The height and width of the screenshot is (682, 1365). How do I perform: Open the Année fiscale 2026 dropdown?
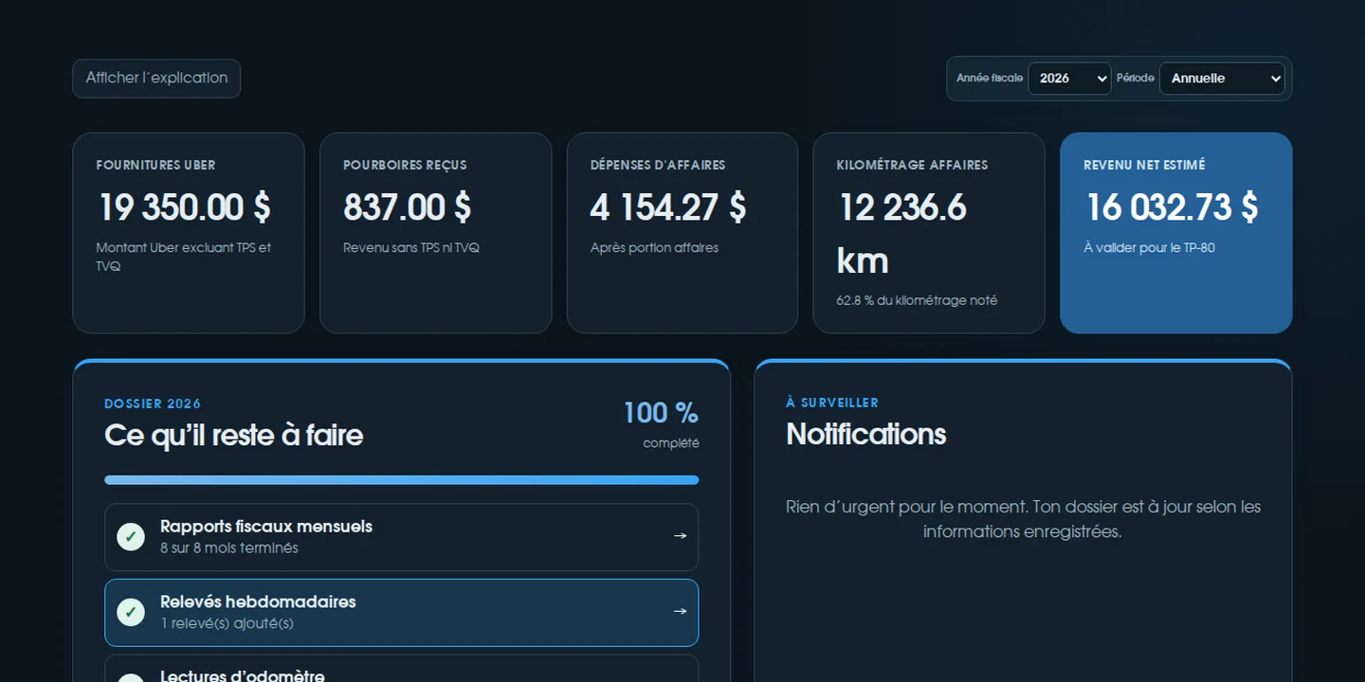[x=1069, y=79]
